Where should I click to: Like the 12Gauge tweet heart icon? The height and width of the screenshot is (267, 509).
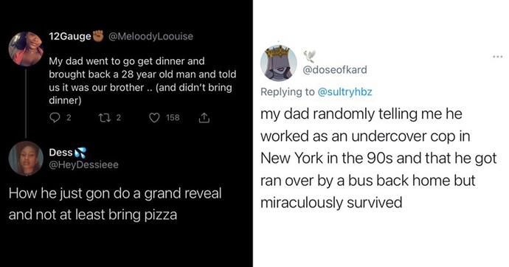tap(154, 118)
